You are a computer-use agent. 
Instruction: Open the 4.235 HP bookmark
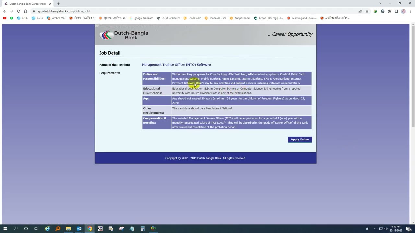pyautogui.click(x=38, y=18)
